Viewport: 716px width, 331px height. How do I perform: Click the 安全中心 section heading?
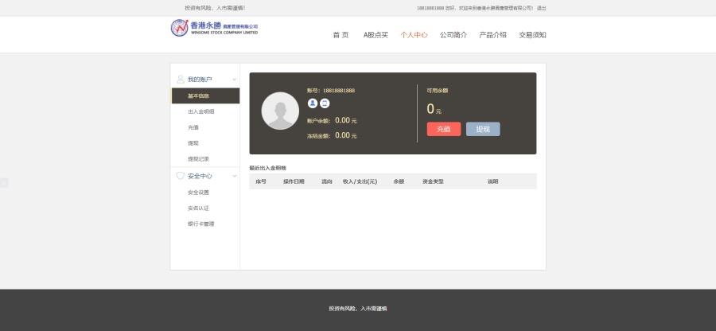[200, 176]
